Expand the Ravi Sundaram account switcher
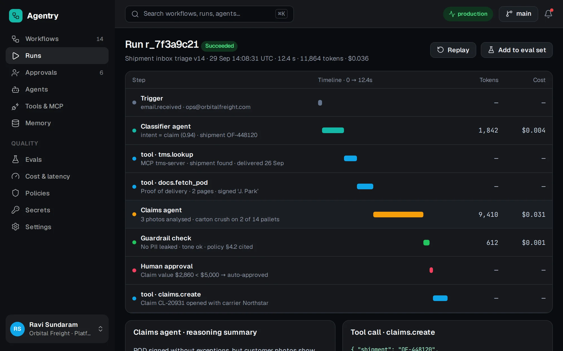 (57, 329)
